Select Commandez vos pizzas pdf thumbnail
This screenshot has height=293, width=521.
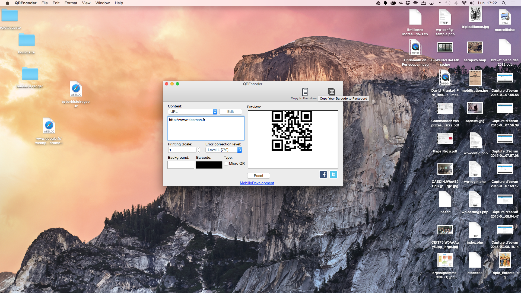445,109
